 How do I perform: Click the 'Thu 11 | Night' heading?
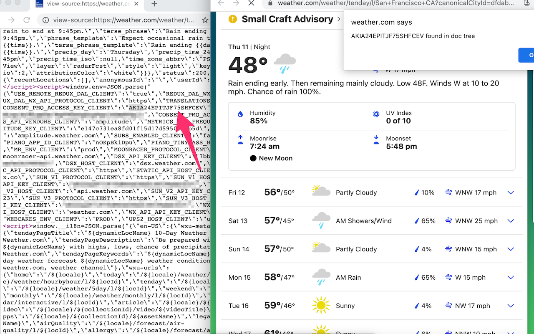pyautogui.click(x=249, y=47)
